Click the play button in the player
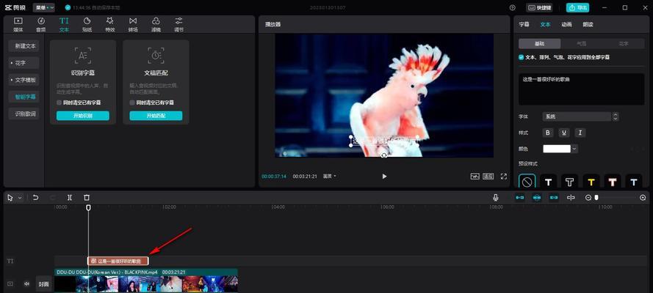This screenshot has width=653, height=293. 384,177
